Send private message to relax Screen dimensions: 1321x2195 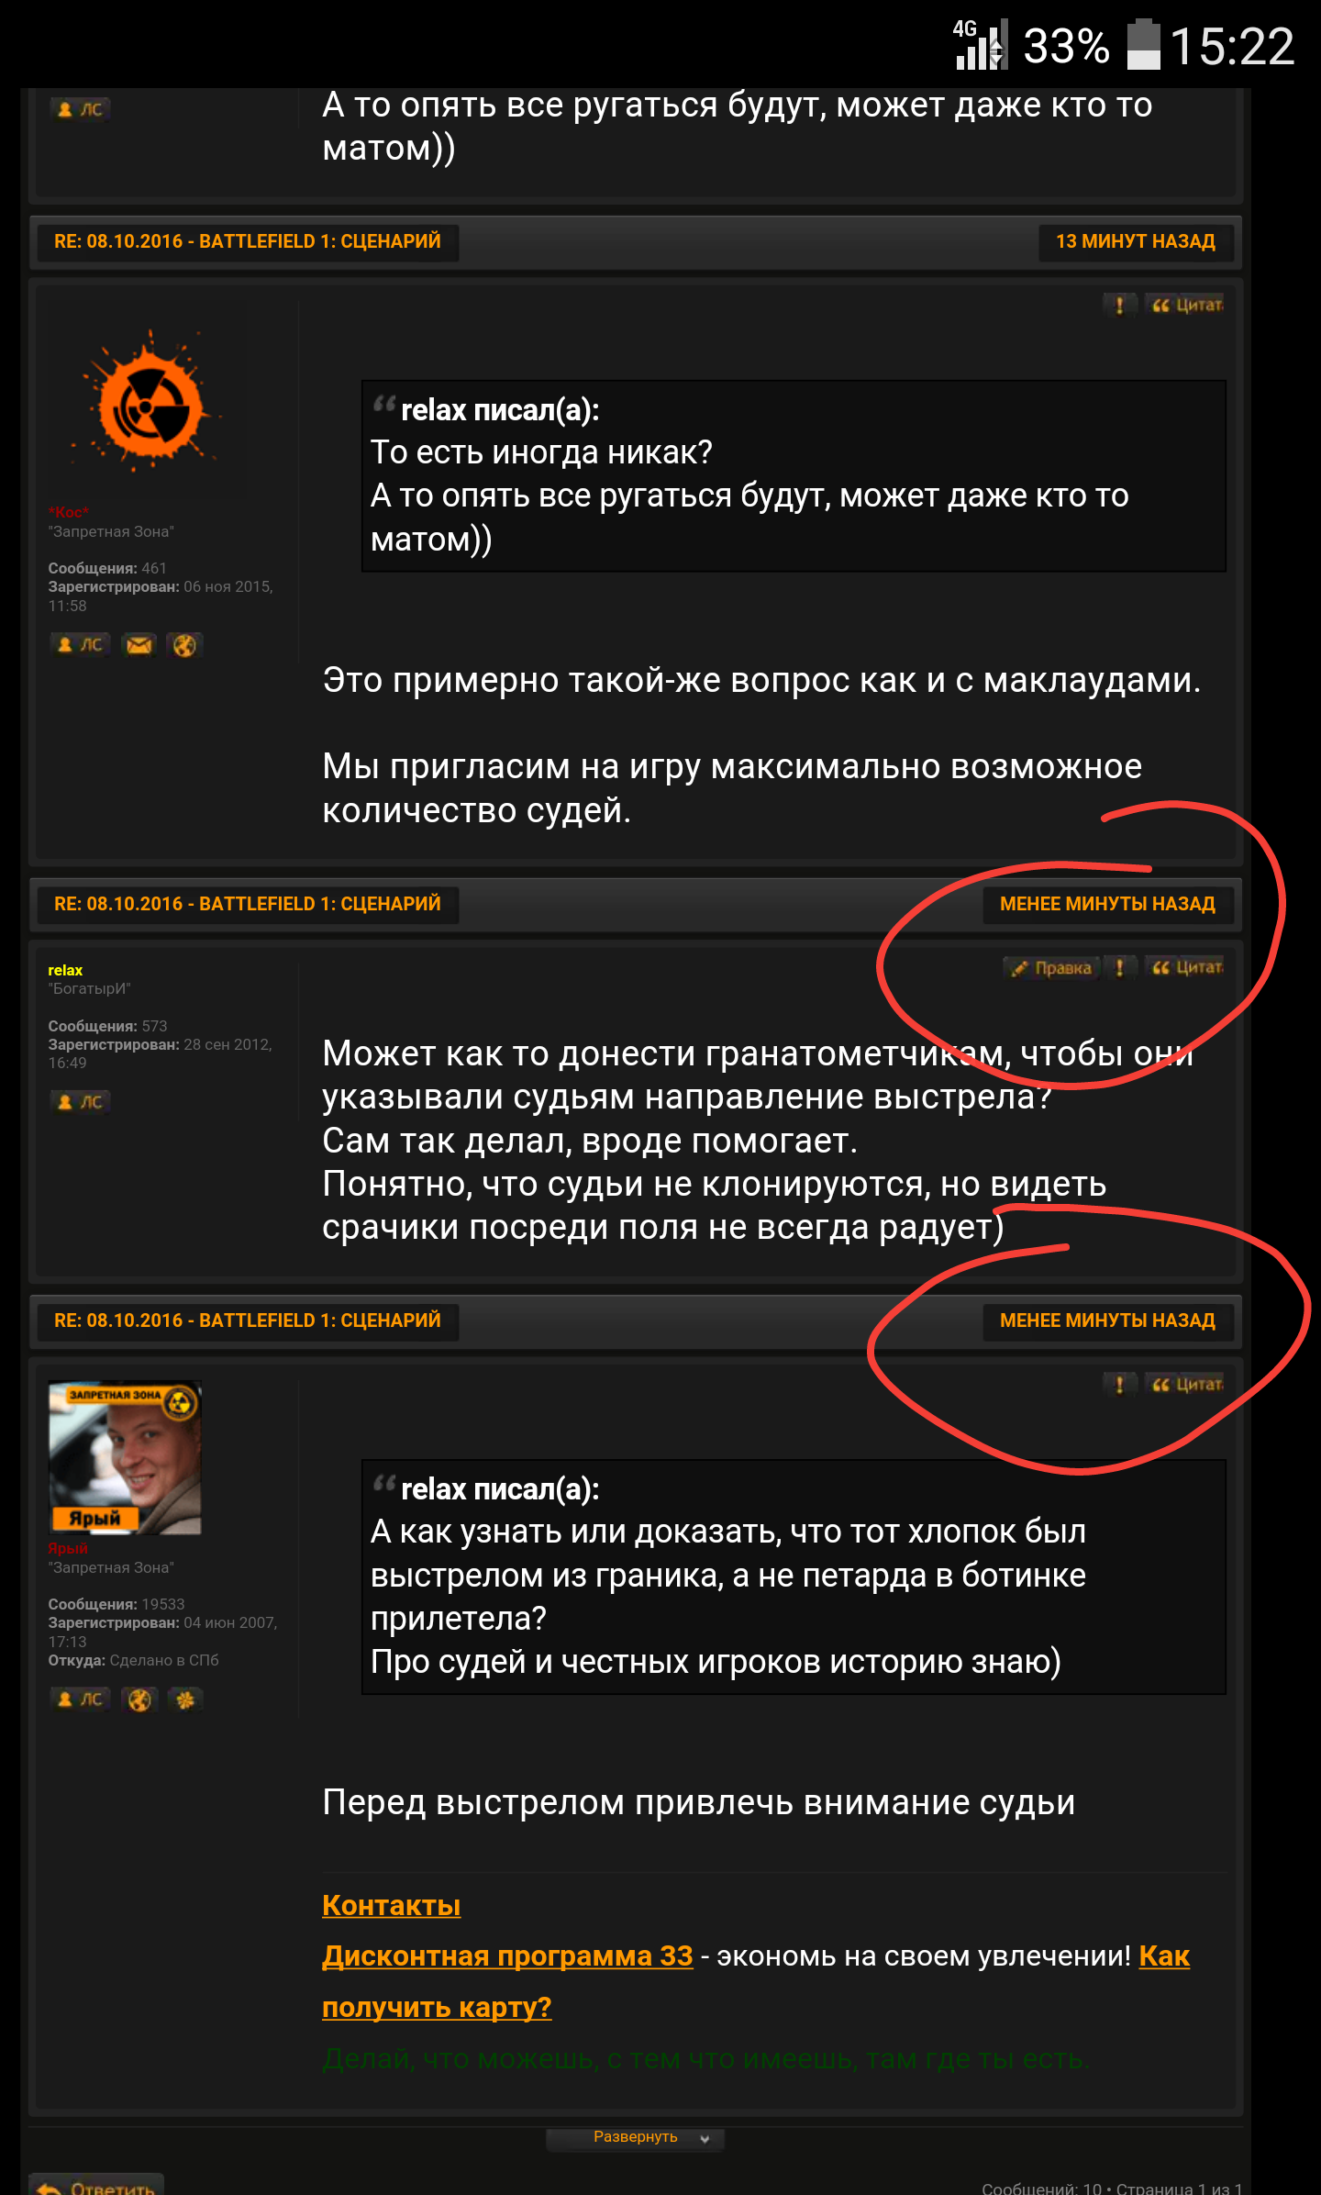tap(80, 1102)
